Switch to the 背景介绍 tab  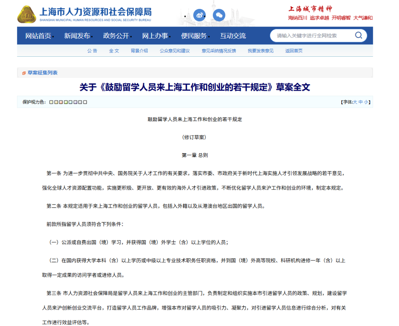click(139, 51)
